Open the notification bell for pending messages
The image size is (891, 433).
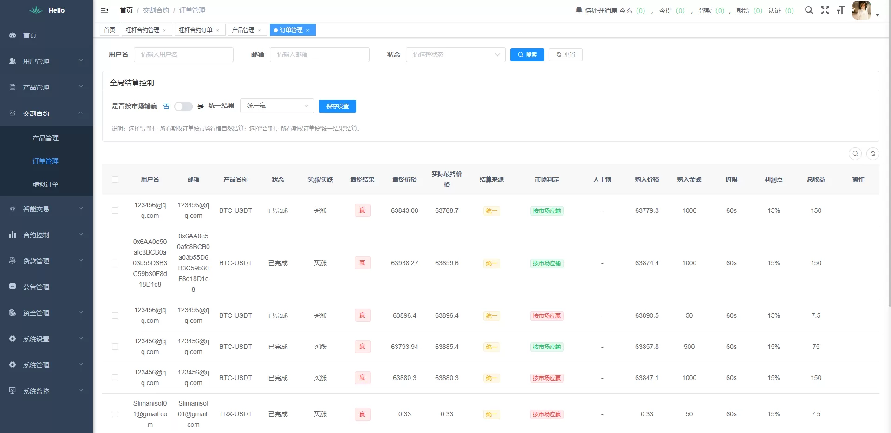click(x=579, y=10)
